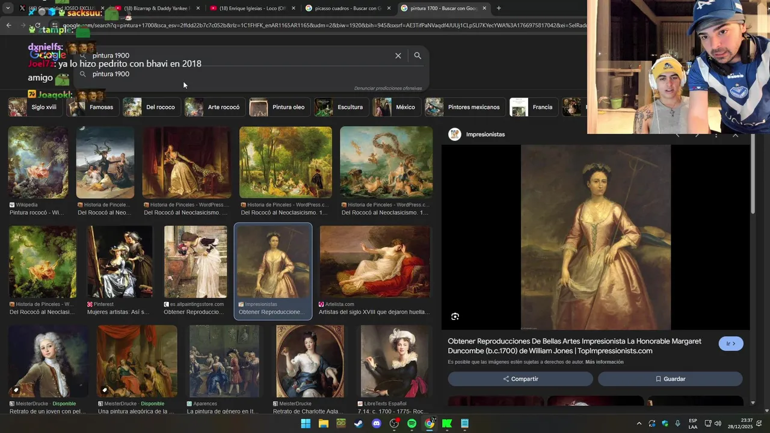Show hidden system tray icons

click(639, 423)
